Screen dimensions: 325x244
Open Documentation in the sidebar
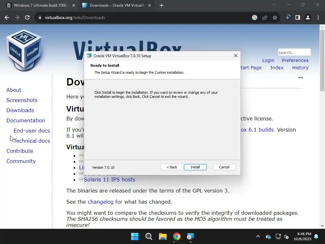[26, 120]
